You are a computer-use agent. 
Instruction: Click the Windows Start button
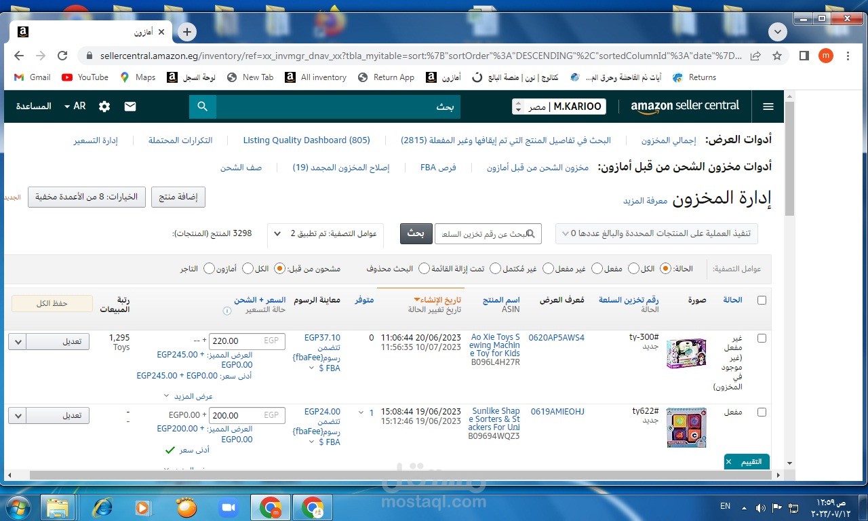pos(17,507)
